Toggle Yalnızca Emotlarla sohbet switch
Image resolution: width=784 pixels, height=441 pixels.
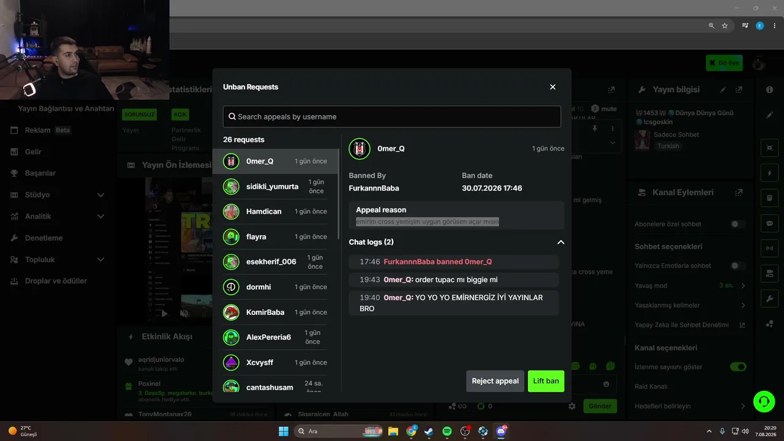tap(738, 266)
